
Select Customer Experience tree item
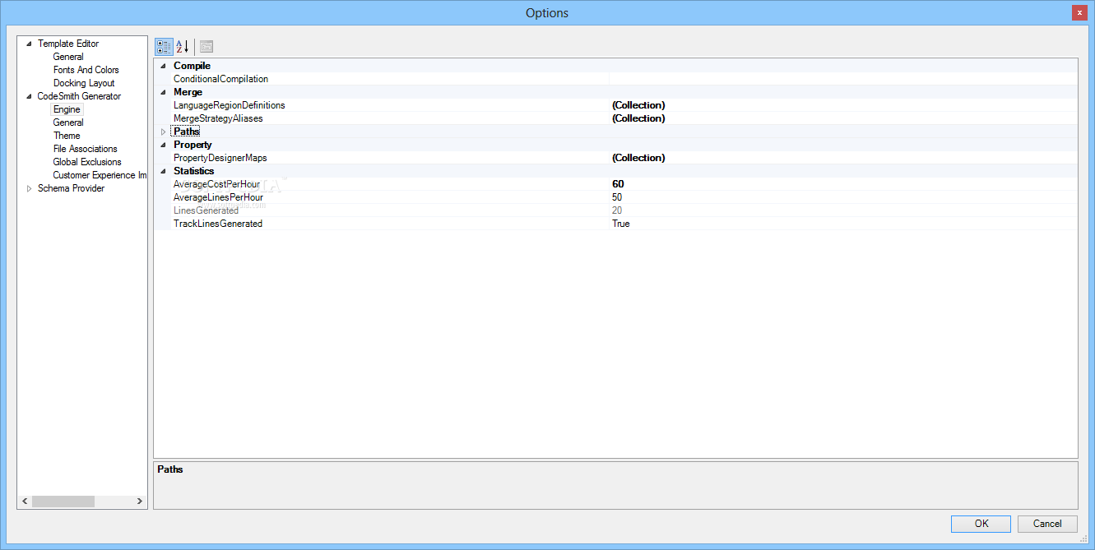coord(100,175)
